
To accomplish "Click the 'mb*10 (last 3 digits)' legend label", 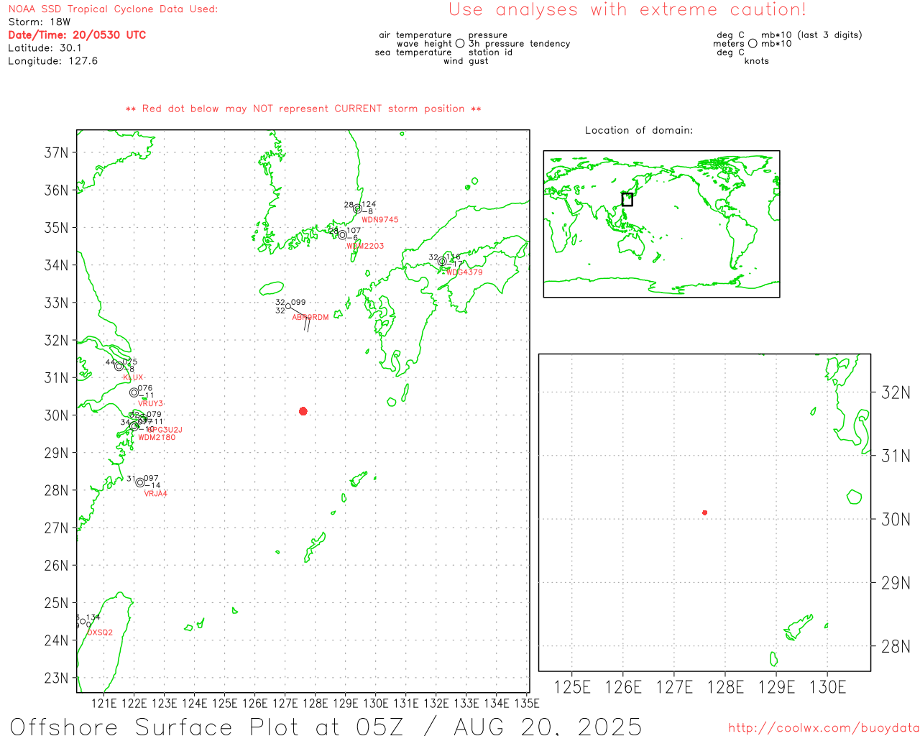I will pyautogui.click(x=811, y=35).
